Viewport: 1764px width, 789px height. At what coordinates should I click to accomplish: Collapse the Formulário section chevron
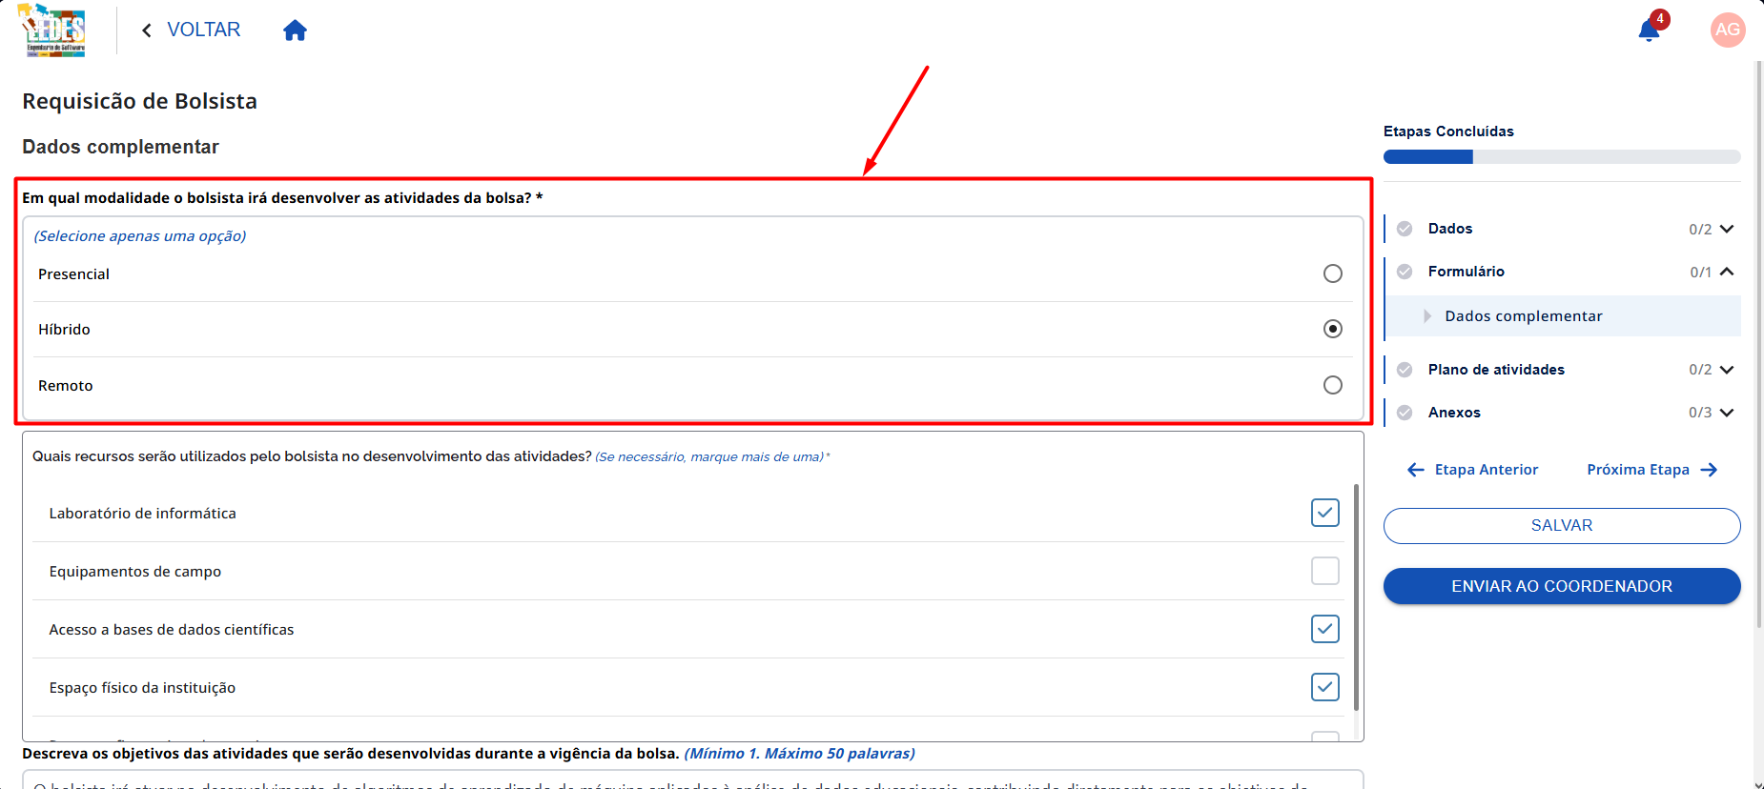pyautogui.click(x=1727, y=272)
